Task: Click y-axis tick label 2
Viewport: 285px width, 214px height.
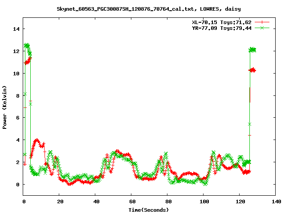Action: [18, 162]
